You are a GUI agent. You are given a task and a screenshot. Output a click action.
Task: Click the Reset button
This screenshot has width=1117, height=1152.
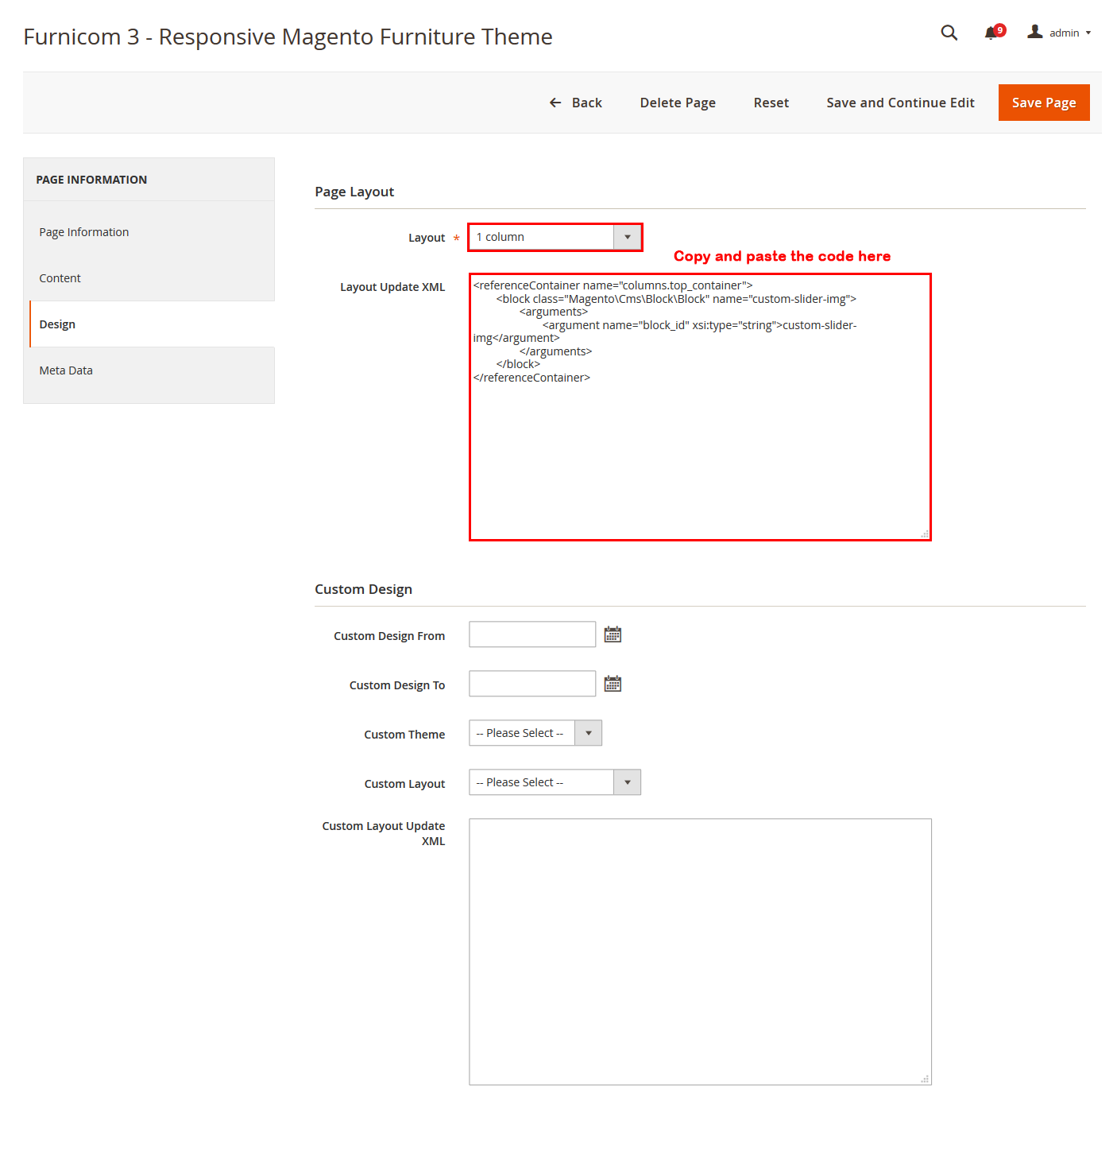771,103
